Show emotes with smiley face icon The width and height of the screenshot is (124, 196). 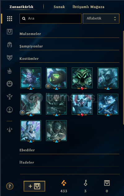pos(10,84)
